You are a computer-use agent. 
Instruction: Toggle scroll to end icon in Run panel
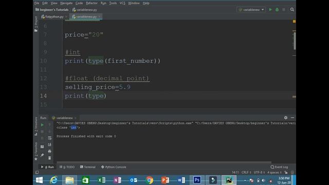pos(49,144)
